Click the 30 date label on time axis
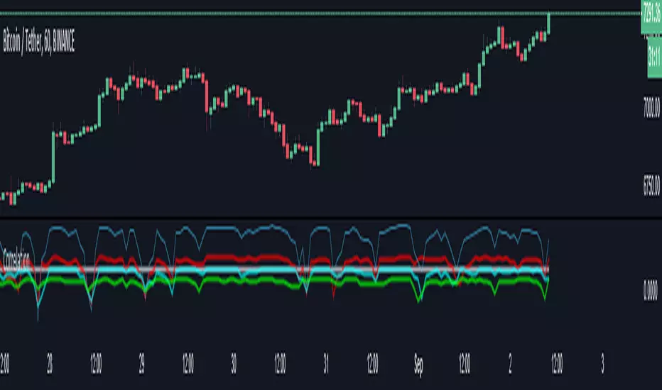The image size is (662, 390). [234, 364]
